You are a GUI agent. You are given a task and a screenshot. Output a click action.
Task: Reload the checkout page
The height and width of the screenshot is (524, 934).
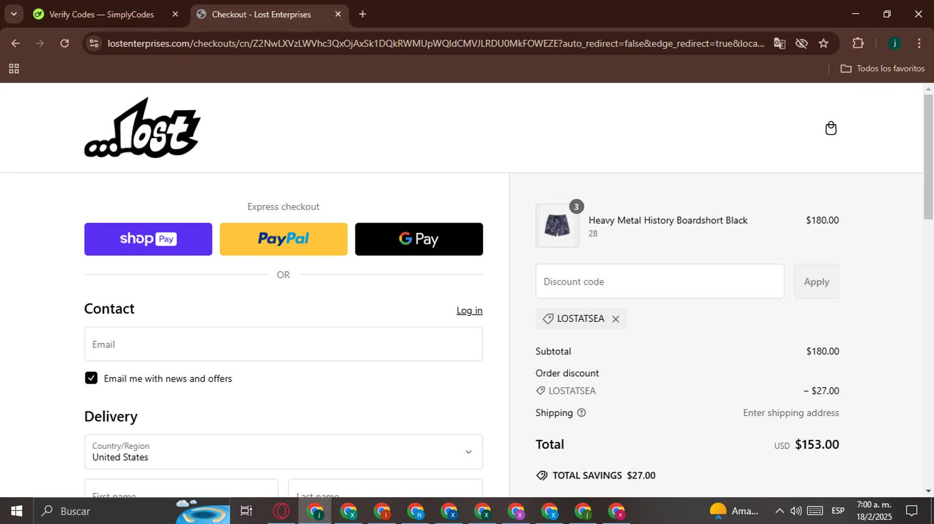(x=64, y=44)
